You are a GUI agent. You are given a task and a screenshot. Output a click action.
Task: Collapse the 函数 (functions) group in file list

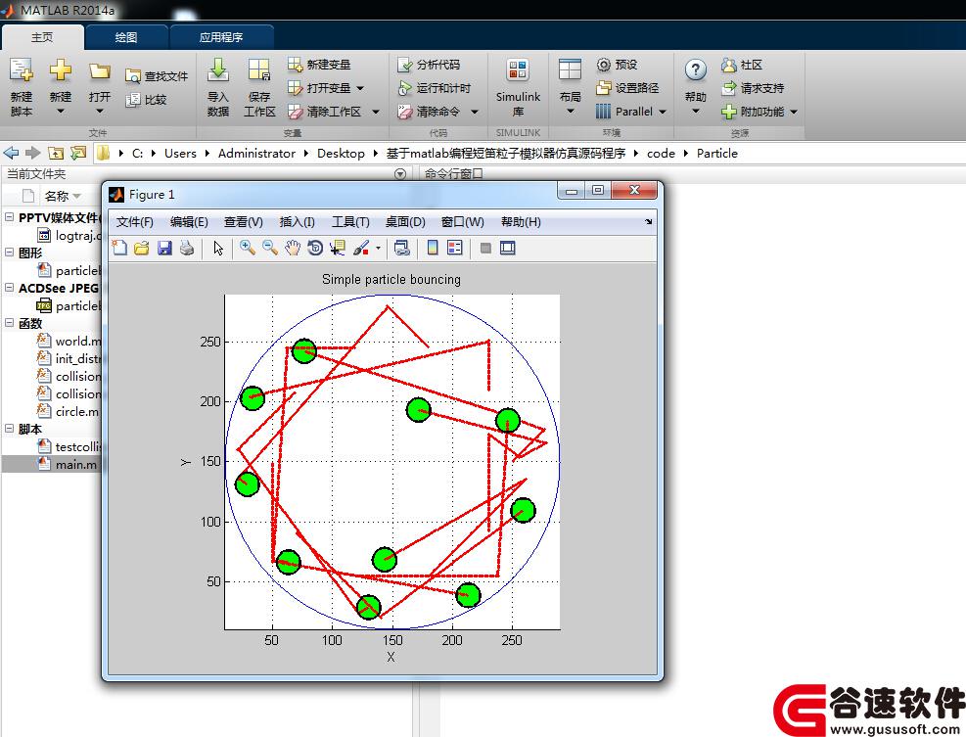pyautogui.click(x=9, y=323)
